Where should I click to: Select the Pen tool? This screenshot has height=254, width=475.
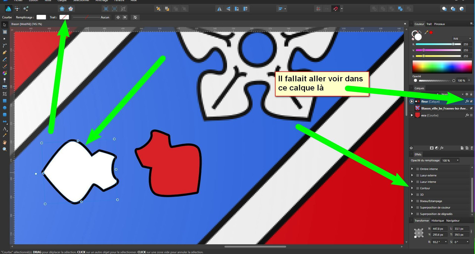(x=4, y=53)
